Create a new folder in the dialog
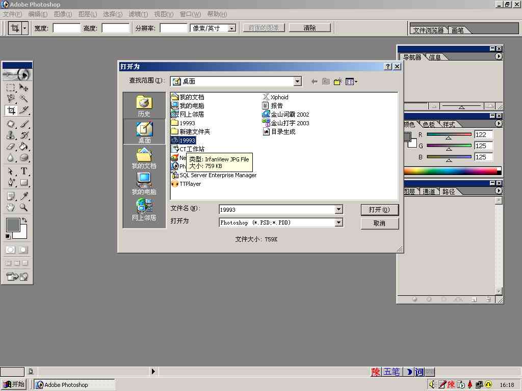Viewport: 522px width, 391px height. coord(337,81)
